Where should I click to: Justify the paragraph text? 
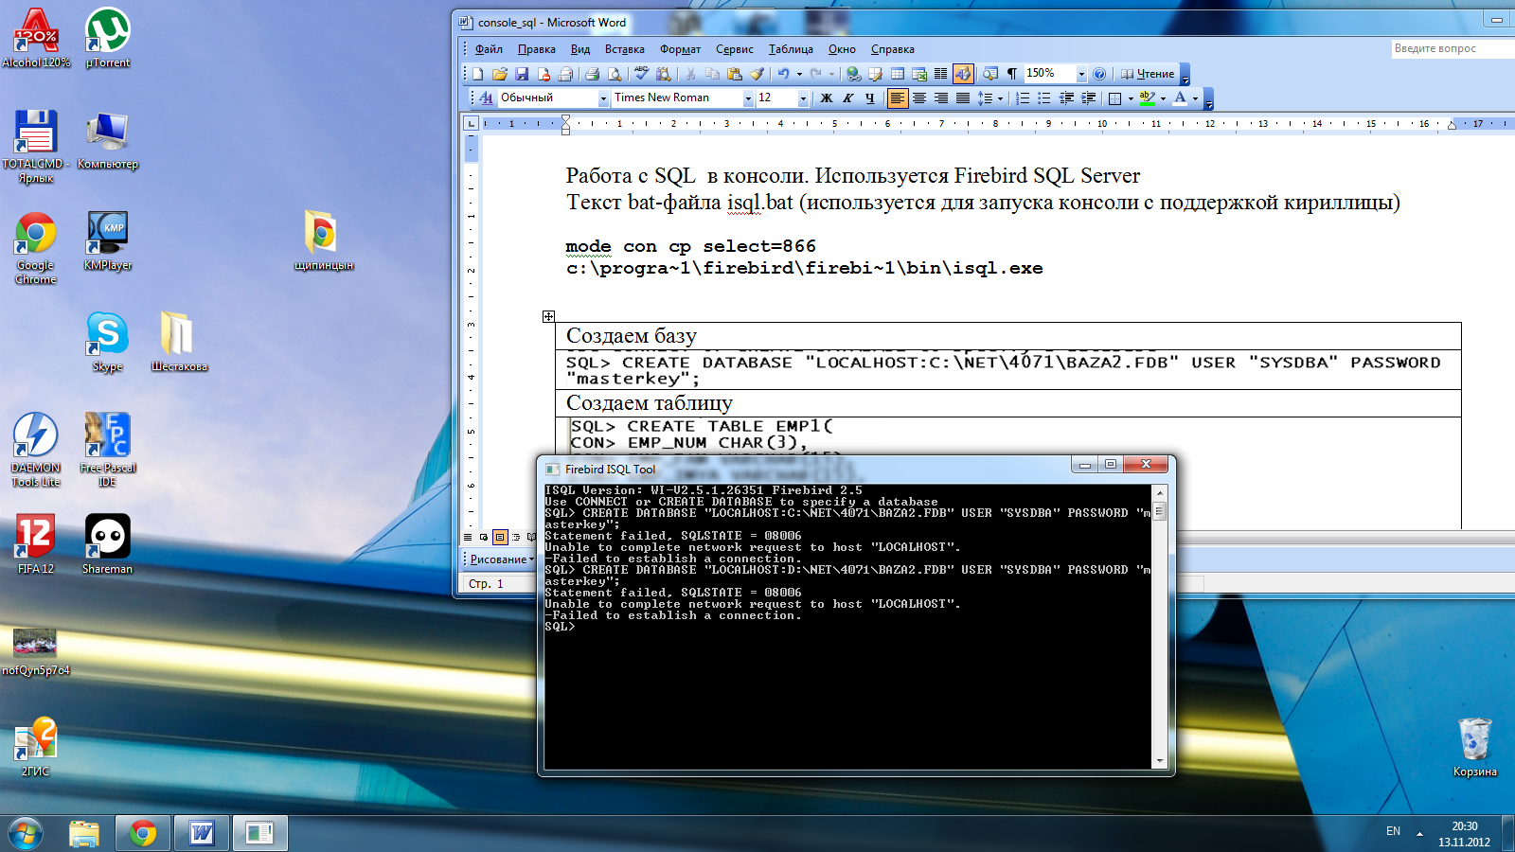(963, 98)
